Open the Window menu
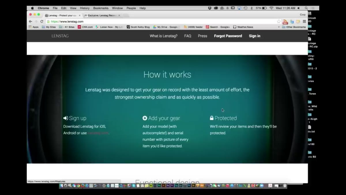This screenshot has height=195, width=346. coord(117,8)
